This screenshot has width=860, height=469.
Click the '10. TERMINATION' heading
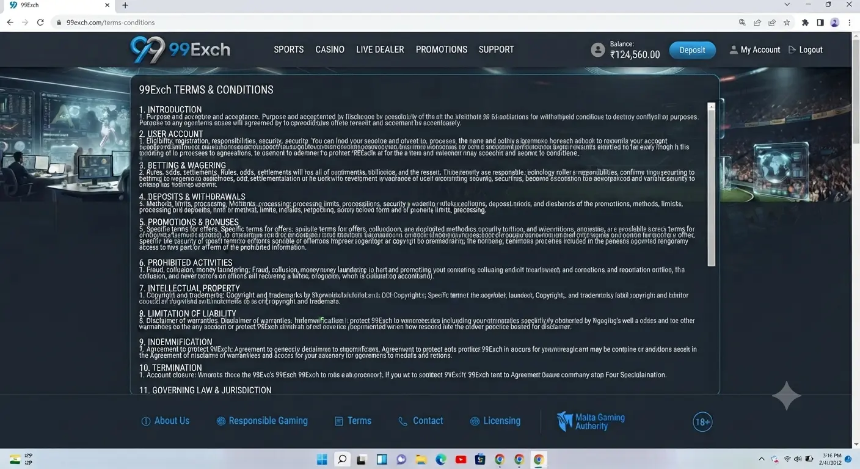click(170, 368)
